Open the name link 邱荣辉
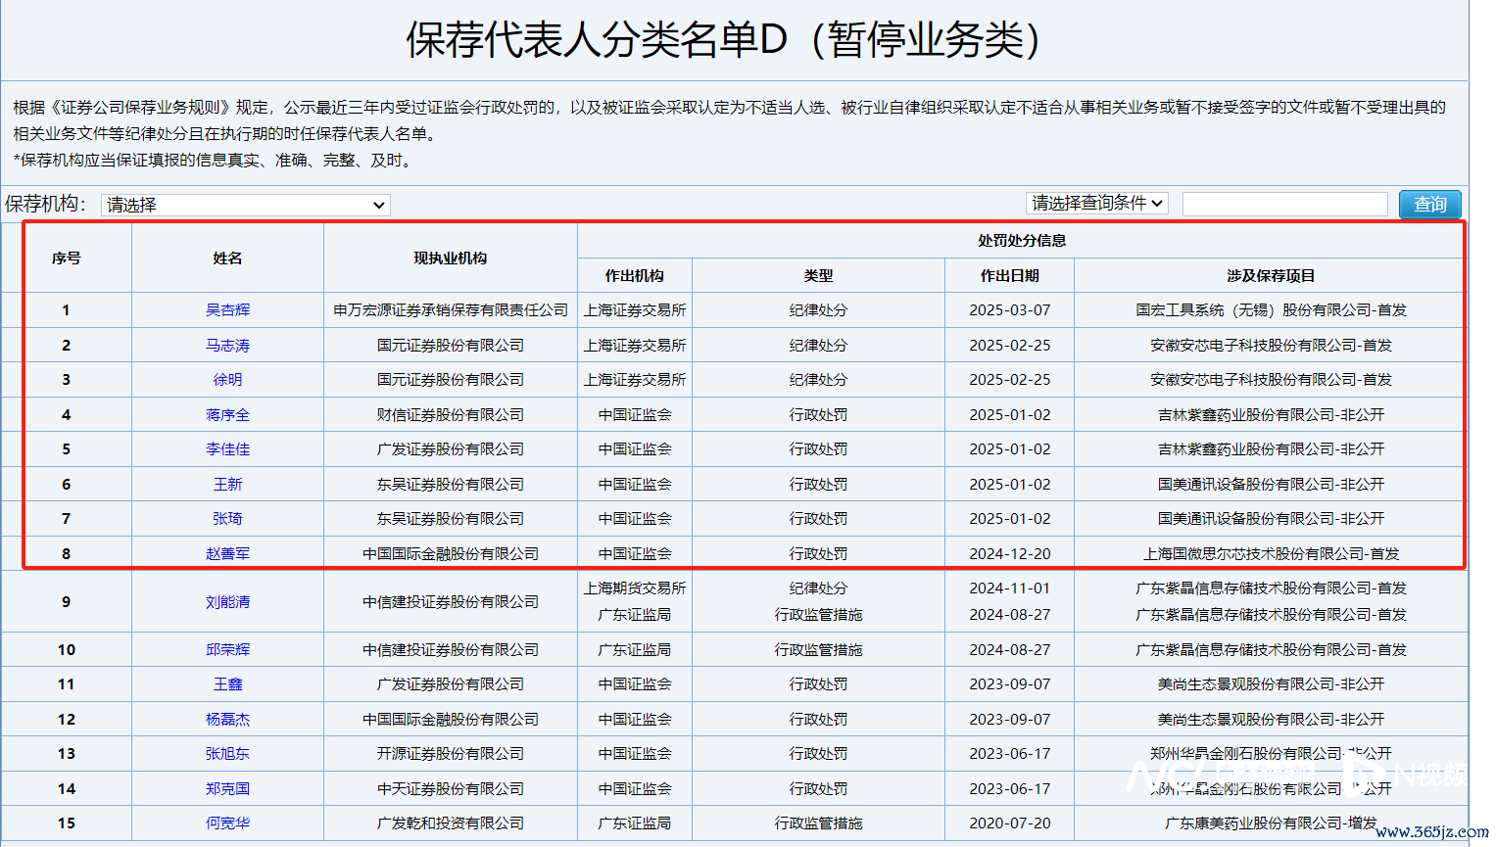Viewport: 1496px width, 847px height. (227, 649)
